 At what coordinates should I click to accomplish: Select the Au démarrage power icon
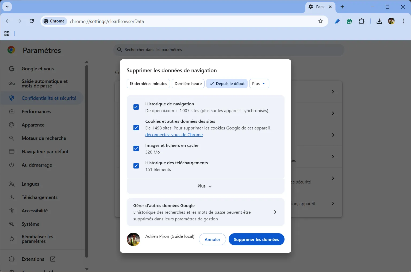pos(12,165)
